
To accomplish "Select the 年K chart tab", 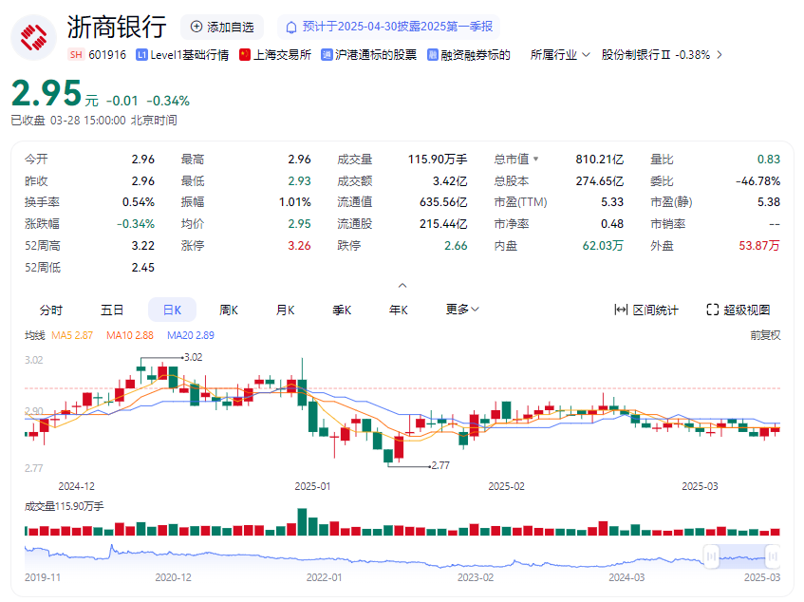I will [x=399, y=310].
